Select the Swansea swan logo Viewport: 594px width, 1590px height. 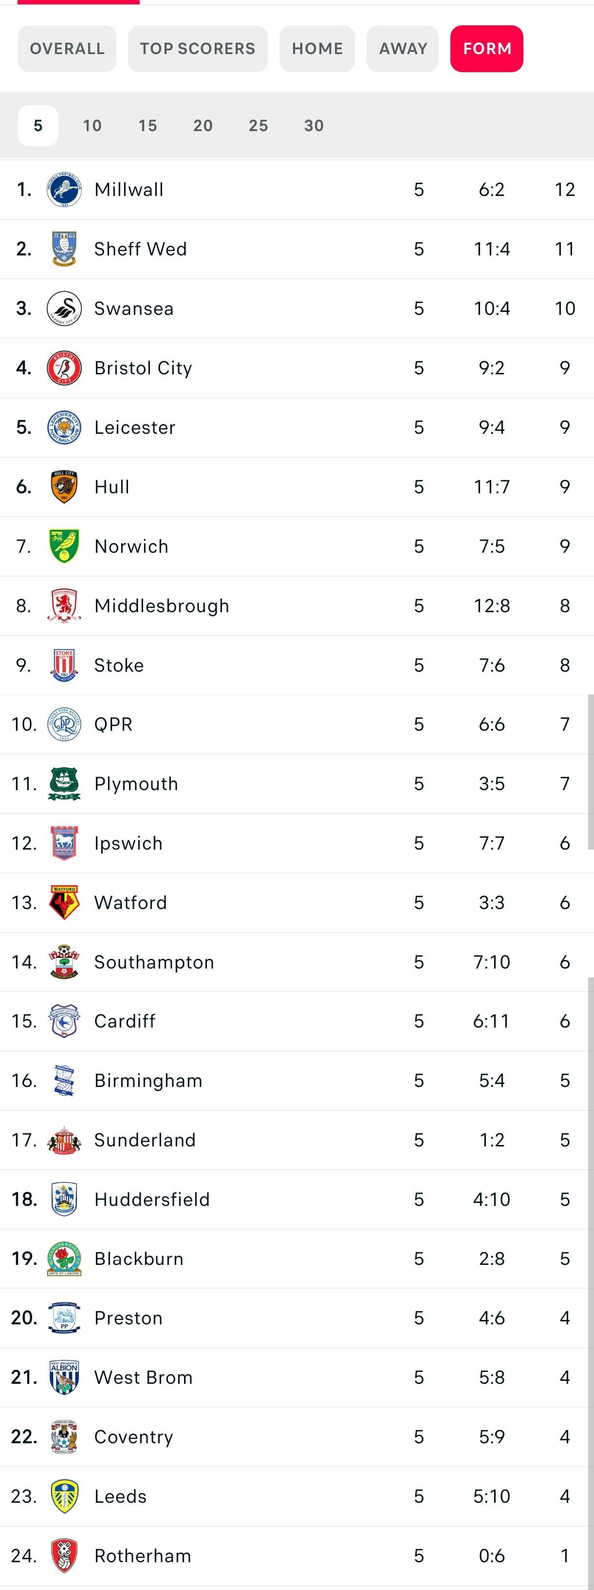tap(64, 308)
